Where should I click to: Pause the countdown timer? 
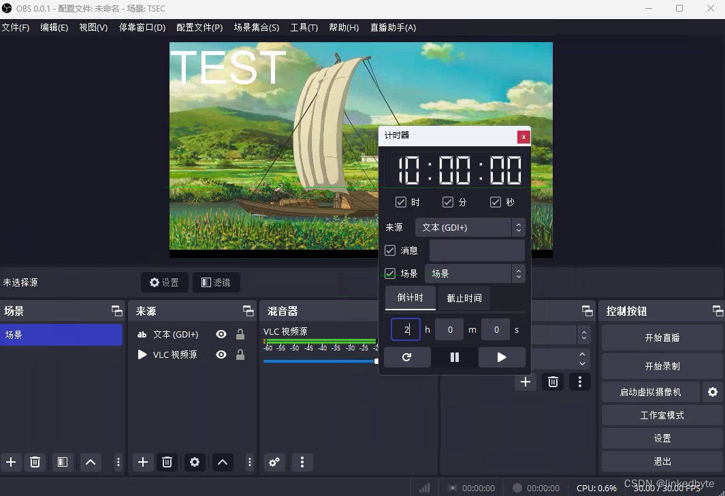[x=455, y=357]
